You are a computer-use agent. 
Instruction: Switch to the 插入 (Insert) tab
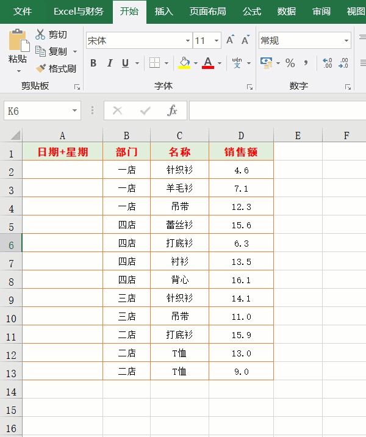coord(163,12)
